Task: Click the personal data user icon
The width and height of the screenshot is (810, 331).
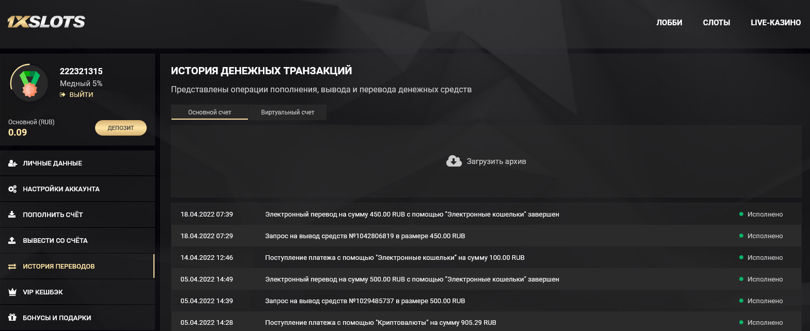Action: (13, 163)
